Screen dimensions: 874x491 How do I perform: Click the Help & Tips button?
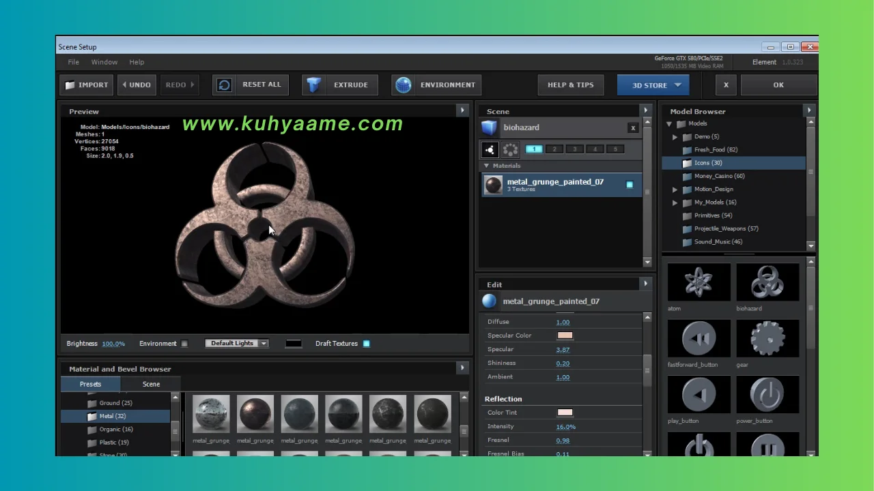click(x=571, y=85)
